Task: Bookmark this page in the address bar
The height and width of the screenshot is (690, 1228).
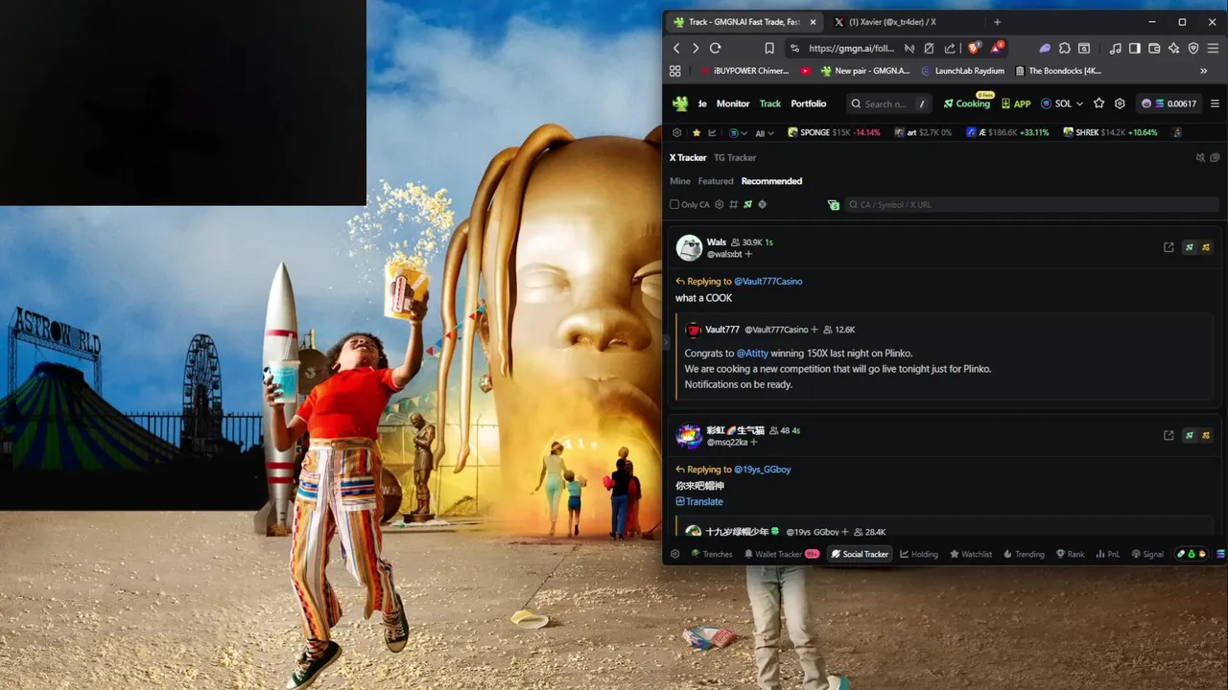Action: click(769, 48)
